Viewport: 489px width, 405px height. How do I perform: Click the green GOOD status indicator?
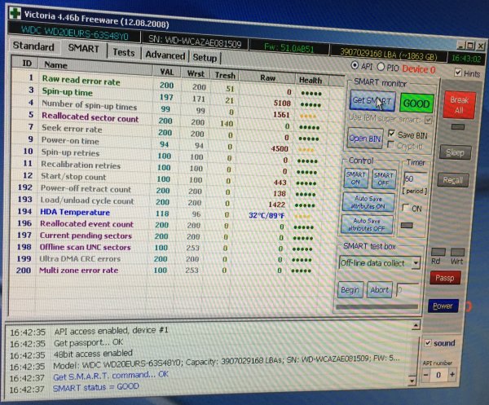[416, 104]
